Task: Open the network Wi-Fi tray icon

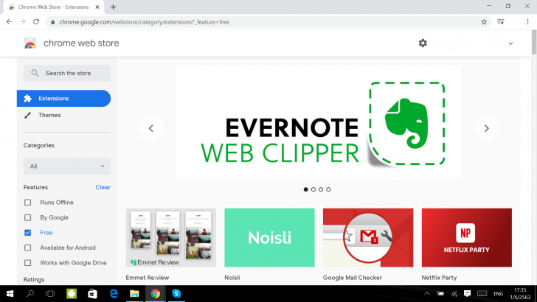Action: (454, 294)
